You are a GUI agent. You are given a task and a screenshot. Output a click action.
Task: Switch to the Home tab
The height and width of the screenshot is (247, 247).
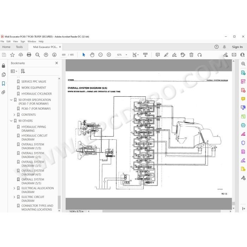point(6,47)
